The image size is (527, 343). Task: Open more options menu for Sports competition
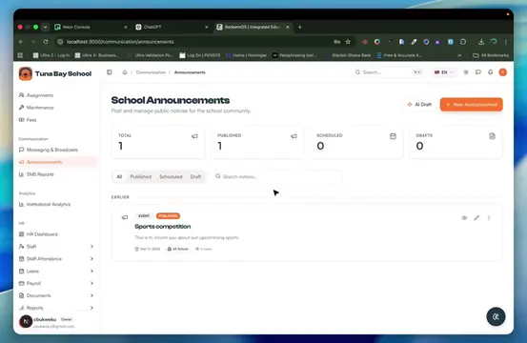tap(489, 217)
